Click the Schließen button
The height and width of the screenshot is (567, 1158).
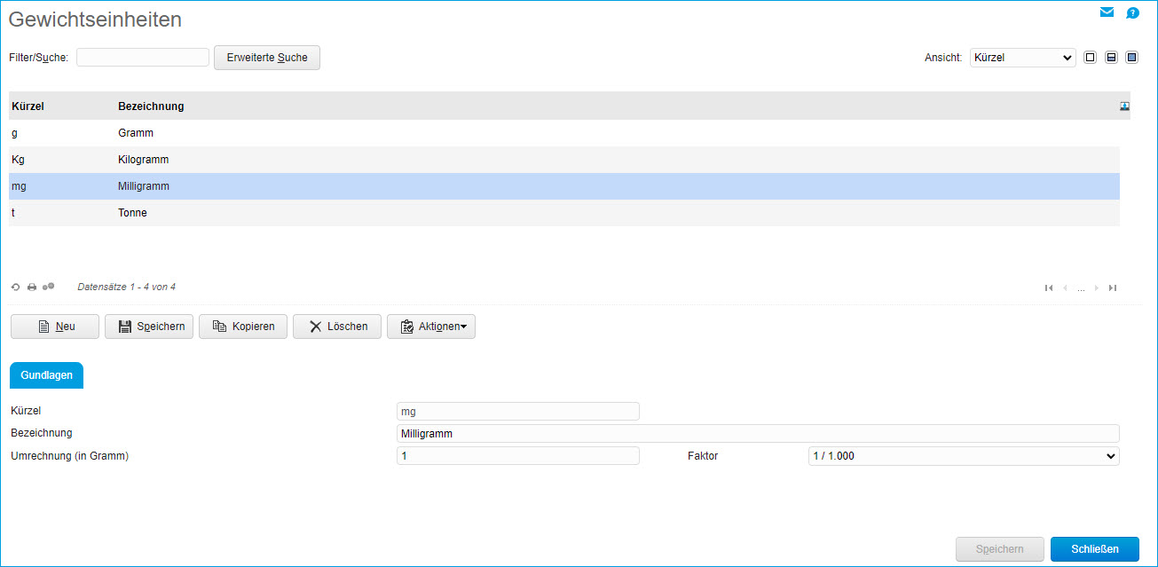pyautogui.click(x=1095, y=549)
